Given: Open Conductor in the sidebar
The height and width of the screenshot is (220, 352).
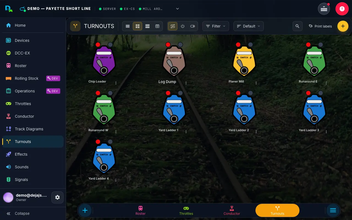Looking at the screenshot, I should point(33,116).
